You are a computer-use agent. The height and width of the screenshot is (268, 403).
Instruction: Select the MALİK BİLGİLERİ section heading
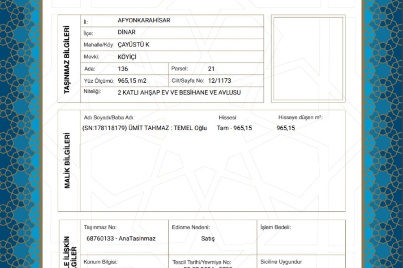pyautogui.click(x=67, y=160)
